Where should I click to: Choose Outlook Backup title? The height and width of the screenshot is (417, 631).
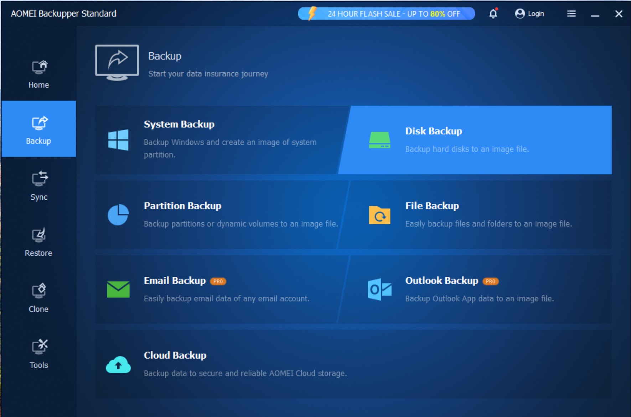tap(442, 280)
